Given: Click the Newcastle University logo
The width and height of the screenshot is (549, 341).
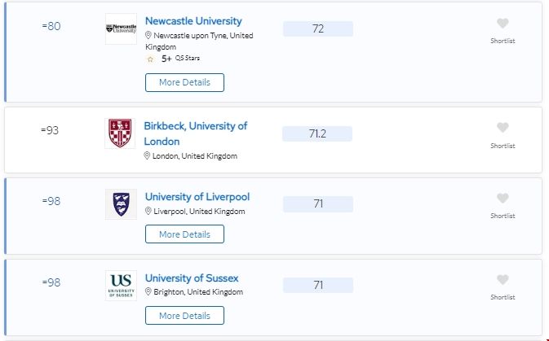Looking at the screenshot, I should (121, 28).
